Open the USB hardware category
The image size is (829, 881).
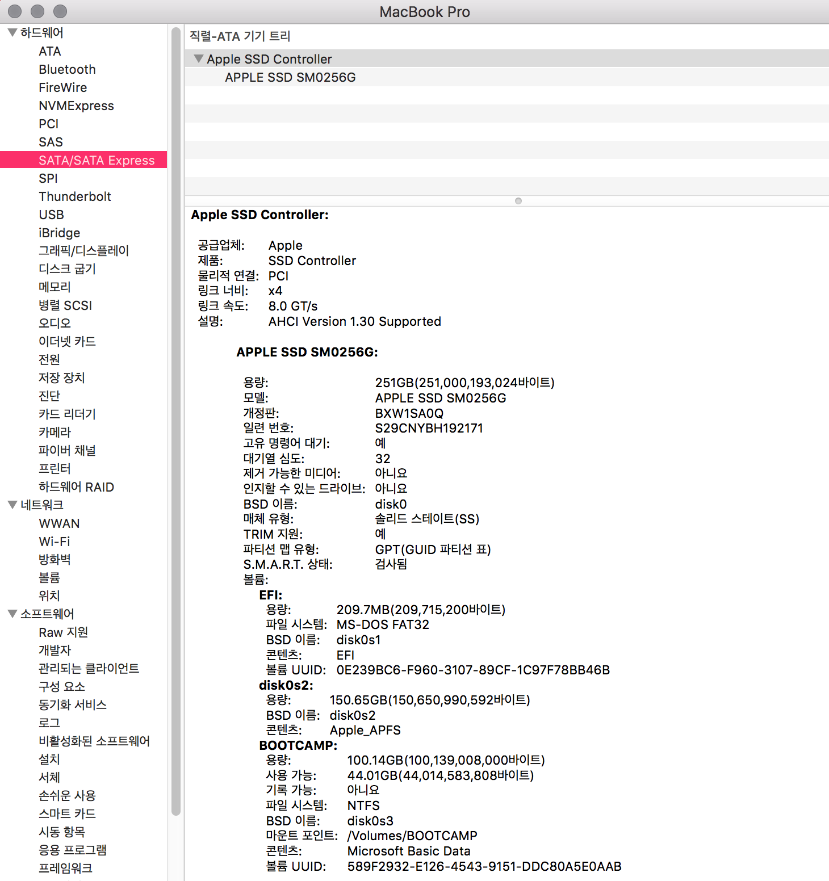(x=51, y=215)
